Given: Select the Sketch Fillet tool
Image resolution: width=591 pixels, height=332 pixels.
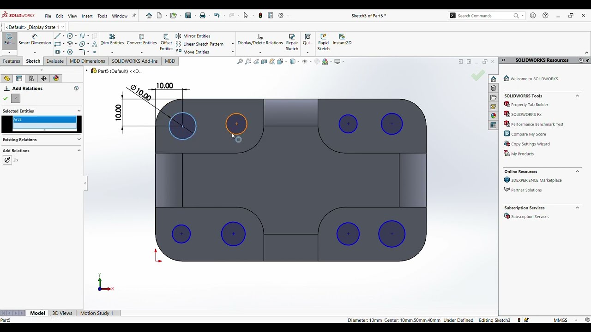Looking at the screenshot, I should (82, 52).
